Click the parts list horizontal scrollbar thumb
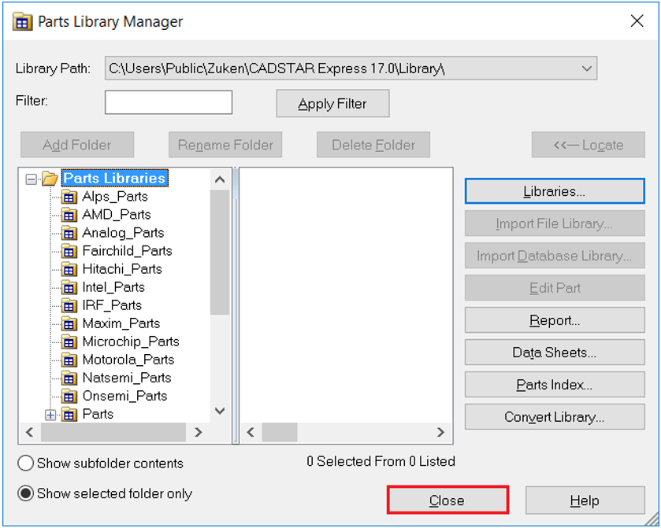 (280, 433)
